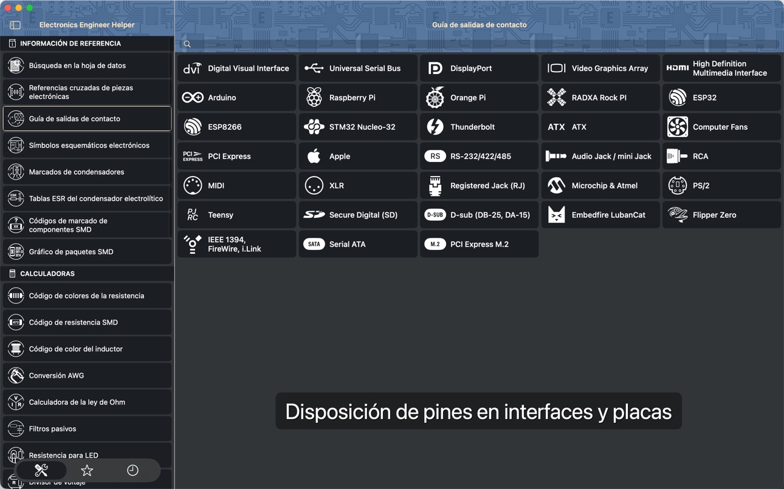
Task: Select the Raspberry Pi berry icon
Action: [x=314, y=98]
